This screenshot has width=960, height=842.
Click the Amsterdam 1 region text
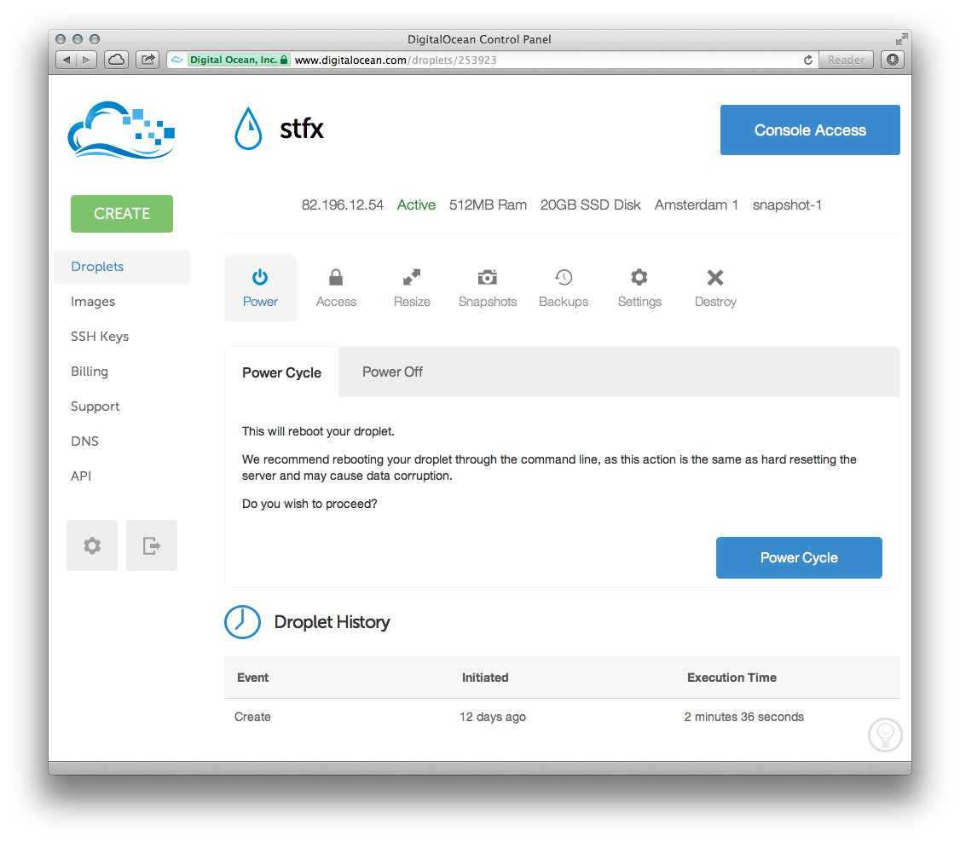[x=697, y=205]
